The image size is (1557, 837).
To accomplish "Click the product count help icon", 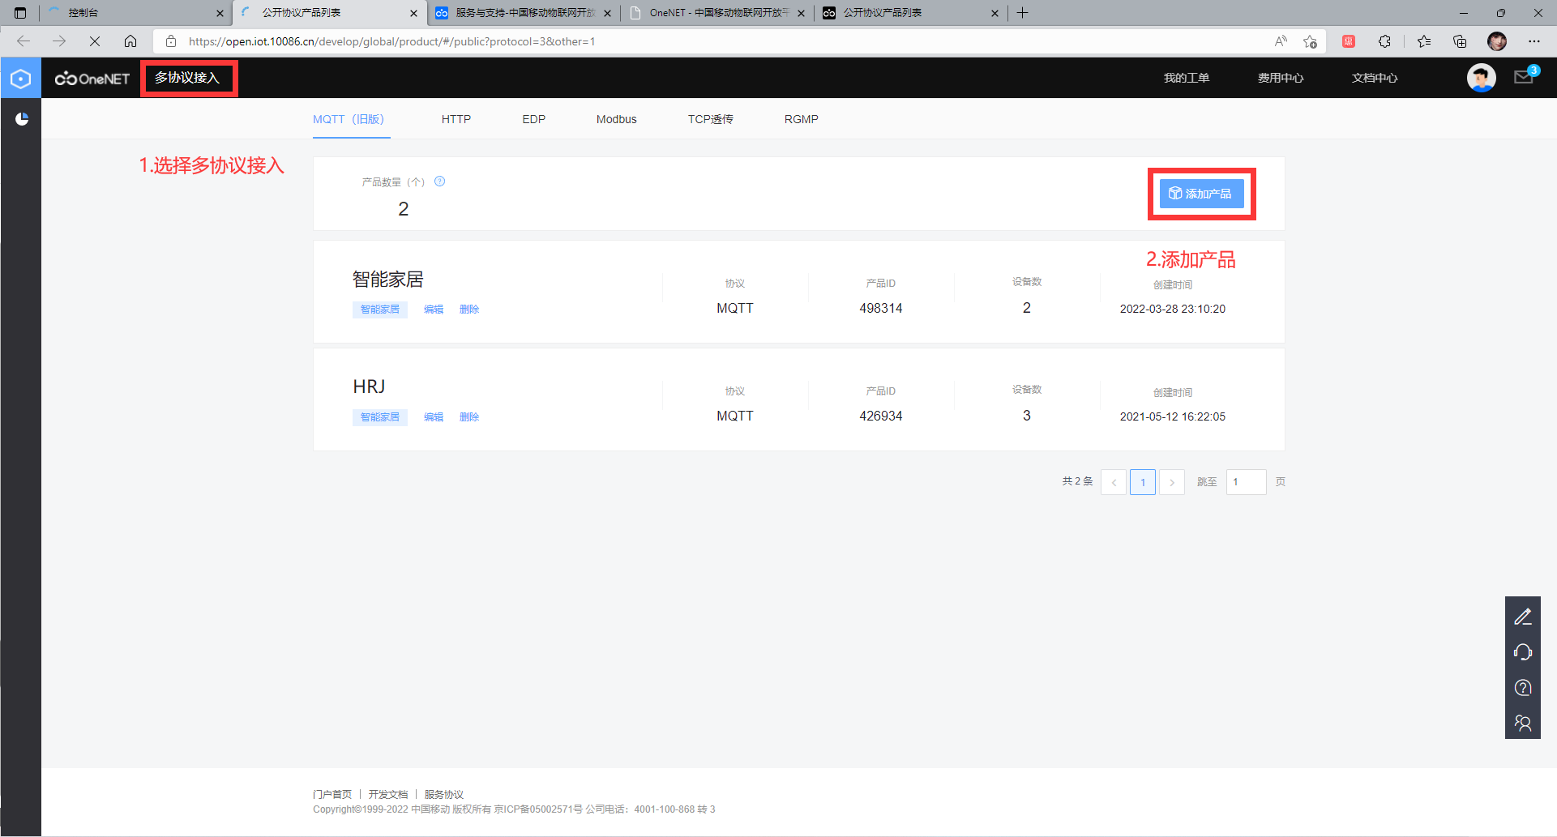I will pyautogui.click(x=439, y=181).
